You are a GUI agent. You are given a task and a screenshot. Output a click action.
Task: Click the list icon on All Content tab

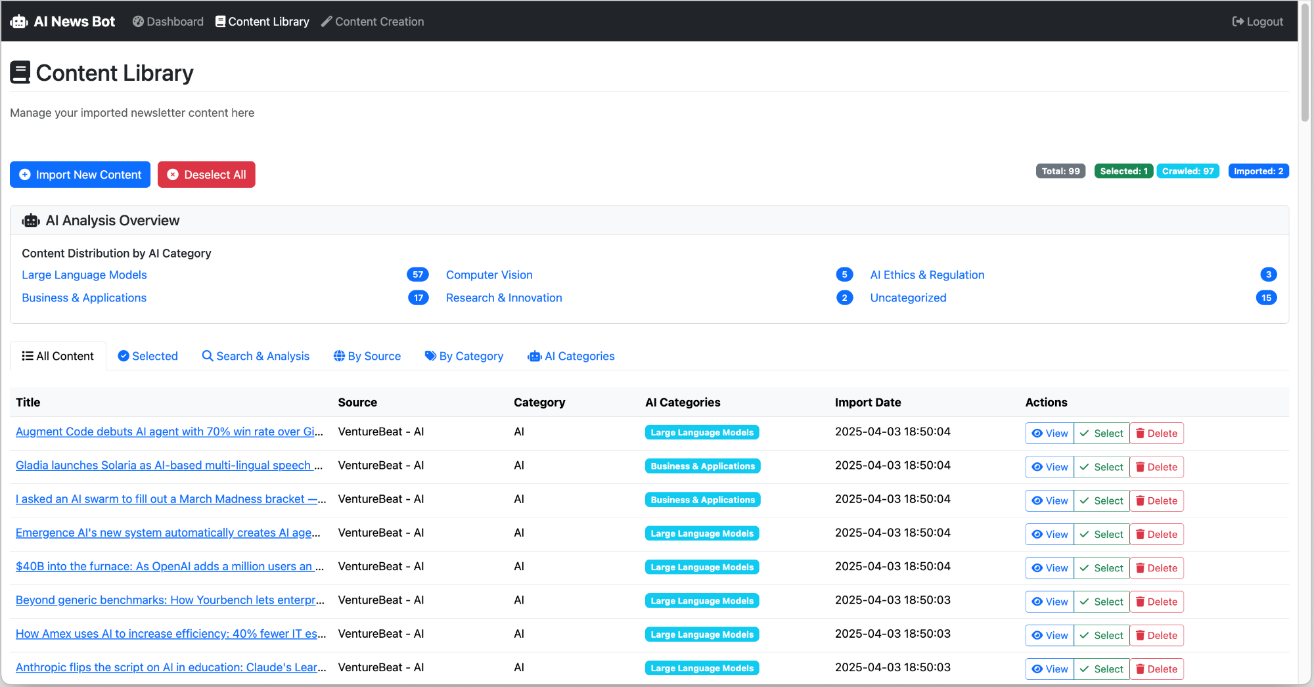tap(28, 356)
